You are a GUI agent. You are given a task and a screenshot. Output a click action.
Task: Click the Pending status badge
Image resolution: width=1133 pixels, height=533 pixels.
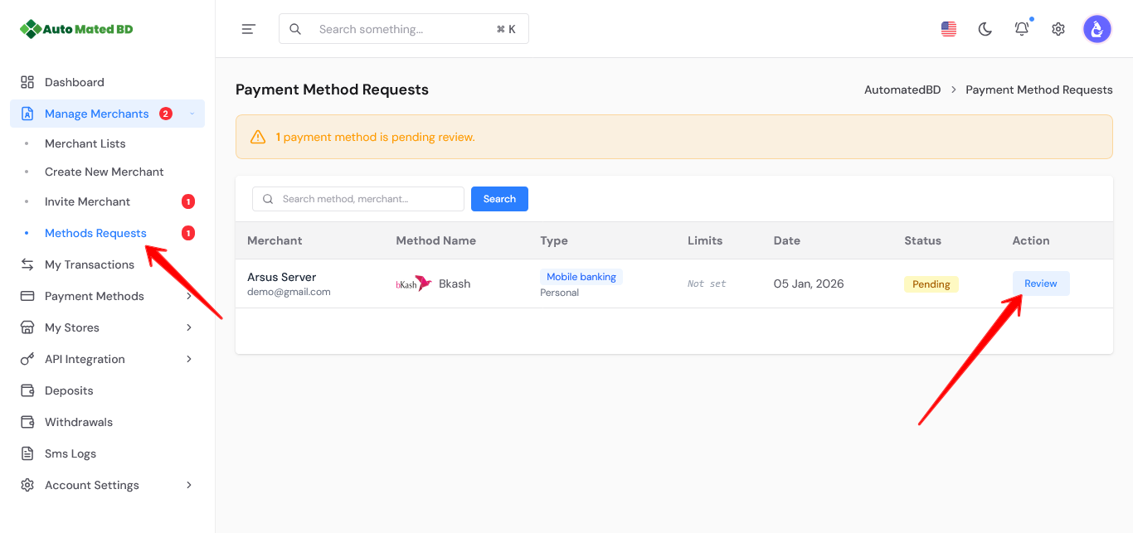point(931,283)
